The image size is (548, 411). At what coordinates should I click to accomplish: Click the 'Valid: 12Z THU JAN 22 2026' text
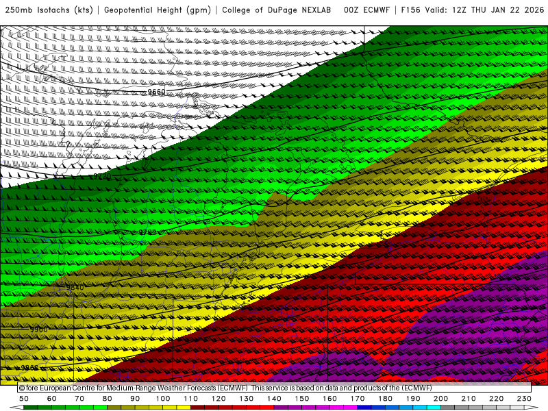click(484, 10)
